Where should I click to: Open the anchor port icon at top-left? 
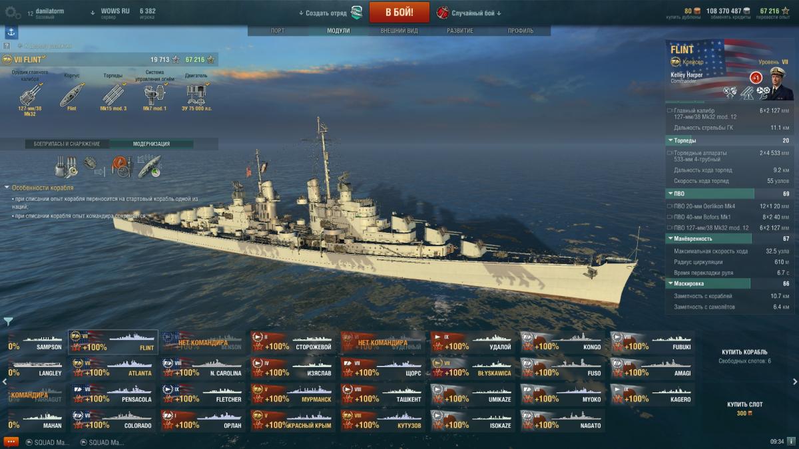tap(11, 33)
